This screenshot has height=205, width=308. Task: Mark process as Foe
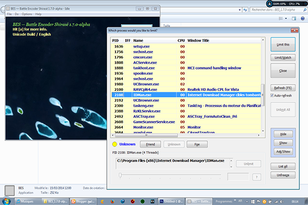click(x=197, y=144)
